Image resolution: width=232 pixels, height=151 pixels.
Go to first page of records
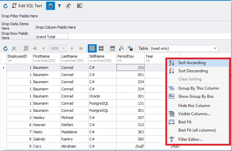[x=35, y=48]
